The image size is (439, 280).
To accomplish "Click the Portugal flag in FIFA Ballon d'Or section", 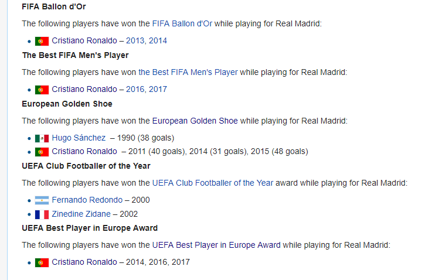I will click(42, 41).
